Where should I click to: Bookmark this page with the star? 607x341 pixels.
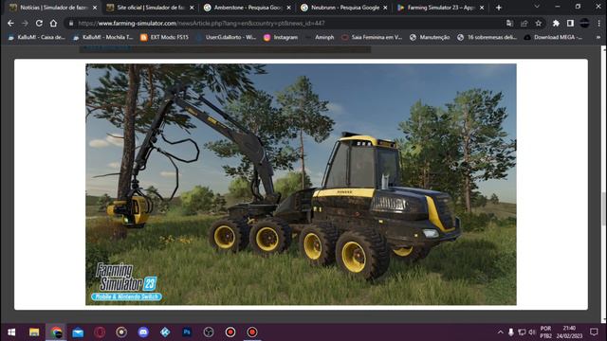539,23
